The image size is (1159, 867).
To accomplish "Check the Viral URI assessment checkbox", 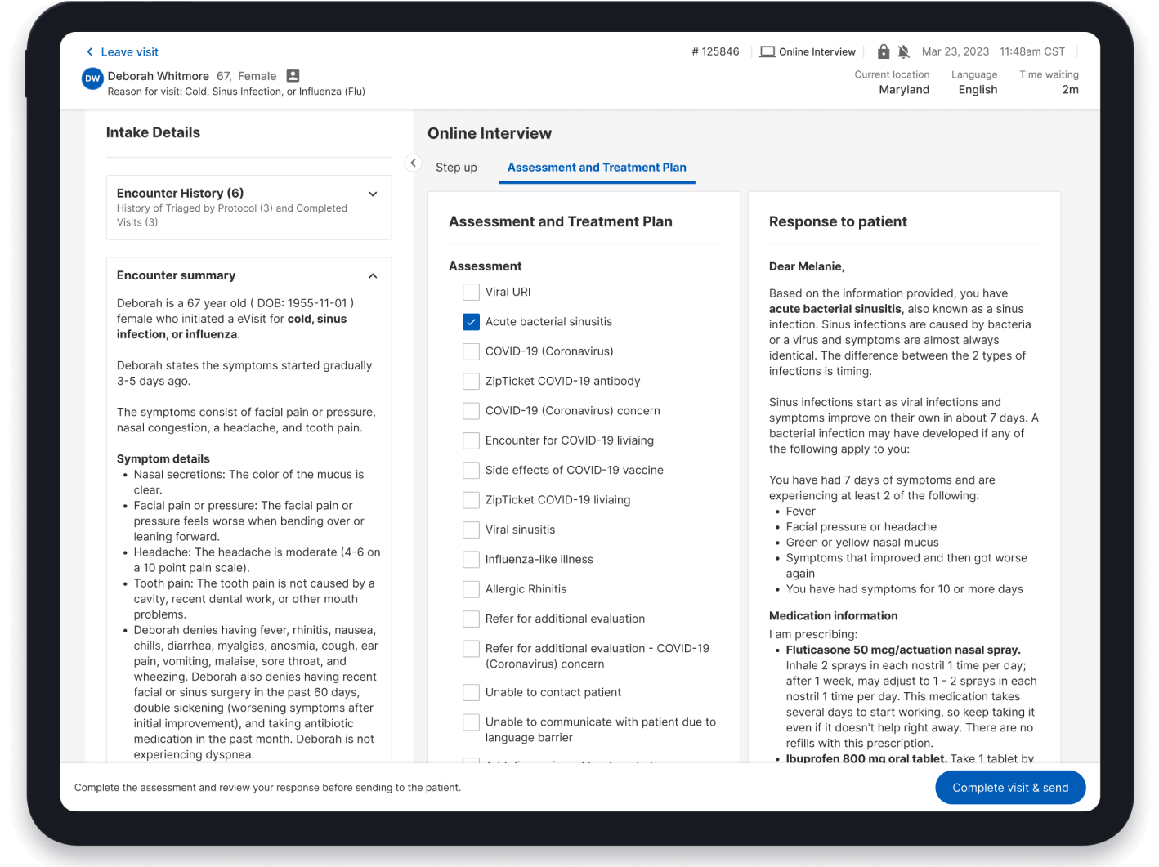I will click(471, 292).
